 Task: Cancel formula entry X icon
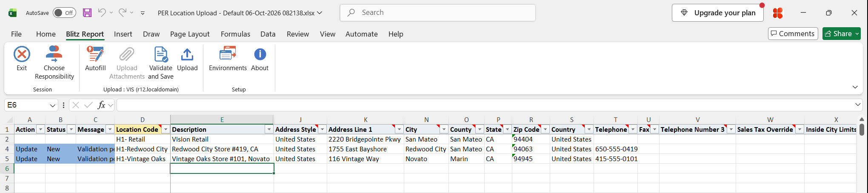pos(76,105)
